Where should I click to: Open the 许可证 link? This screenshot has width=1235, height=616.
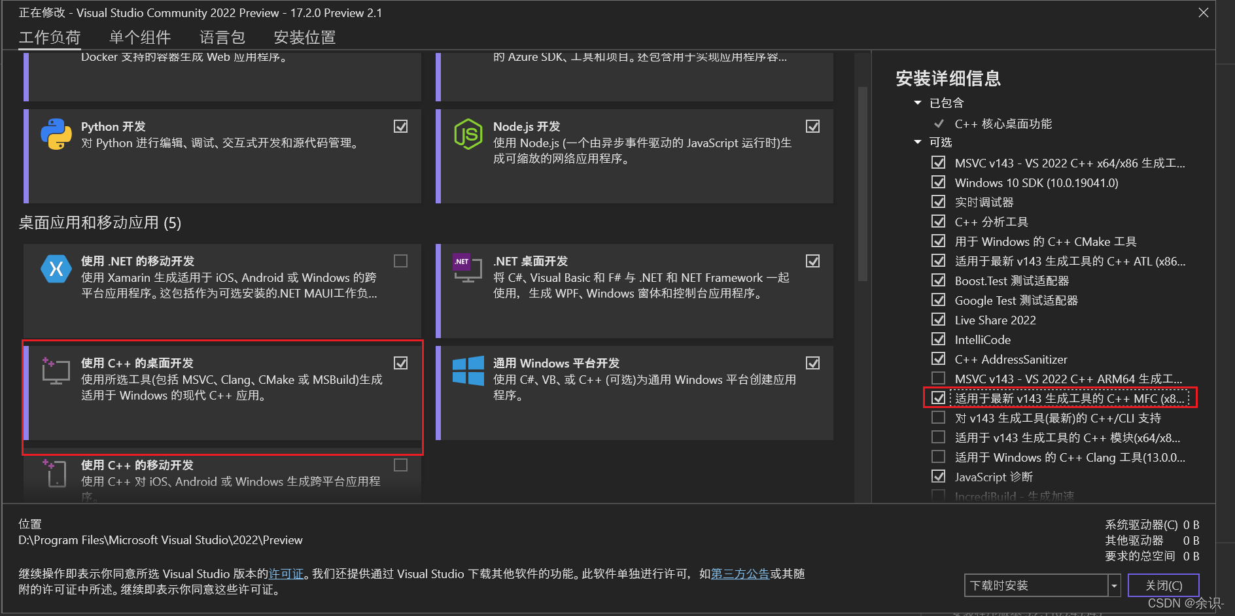(x=287, y=573)
